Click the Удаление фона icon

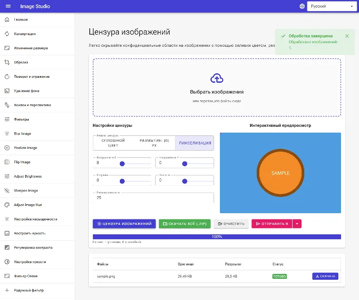click(7, 91)
